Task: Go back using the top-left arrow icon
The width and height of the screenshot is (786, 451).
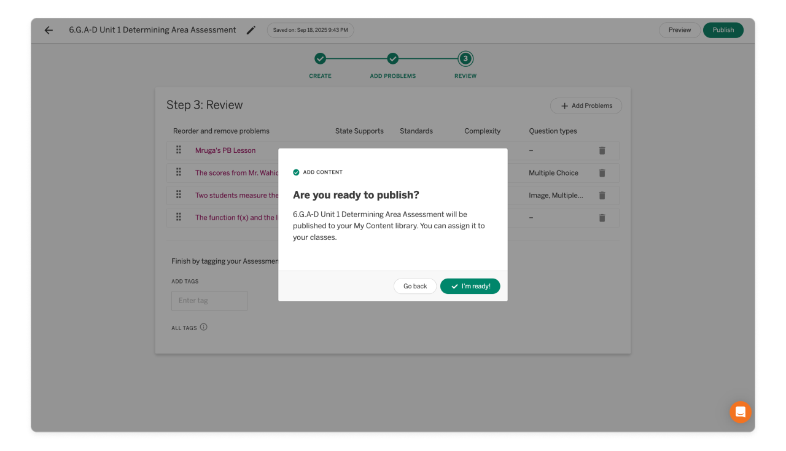Action: click(x=49, y=30)
